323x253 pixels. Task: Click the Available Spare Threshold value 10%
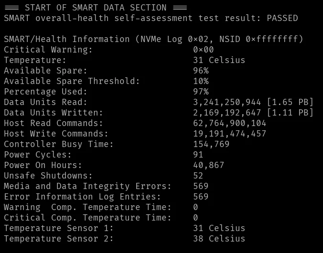point(201,81)
